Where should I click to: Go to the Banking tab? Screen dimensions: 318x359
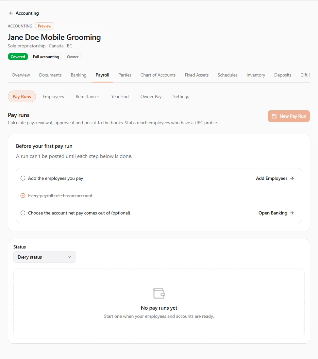click(78, 75)
